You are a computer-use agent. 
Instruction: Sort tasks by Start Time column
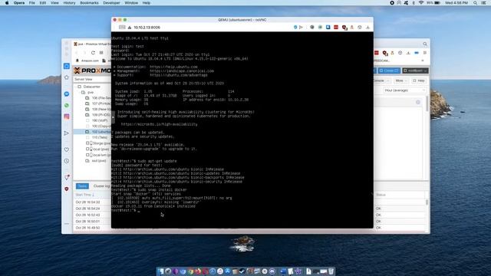92,195
